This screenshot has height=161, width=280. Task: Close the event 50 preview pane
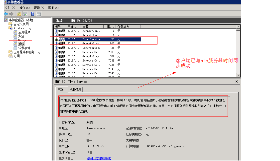pyautogui.click(x=237, y=81)
